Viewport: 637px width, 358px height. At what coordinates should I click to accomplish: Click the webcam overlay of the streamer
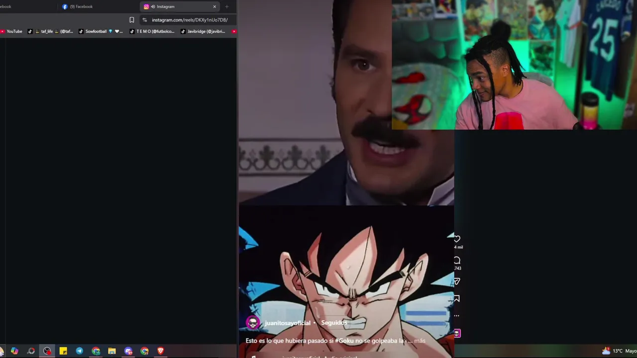point(514,65)
